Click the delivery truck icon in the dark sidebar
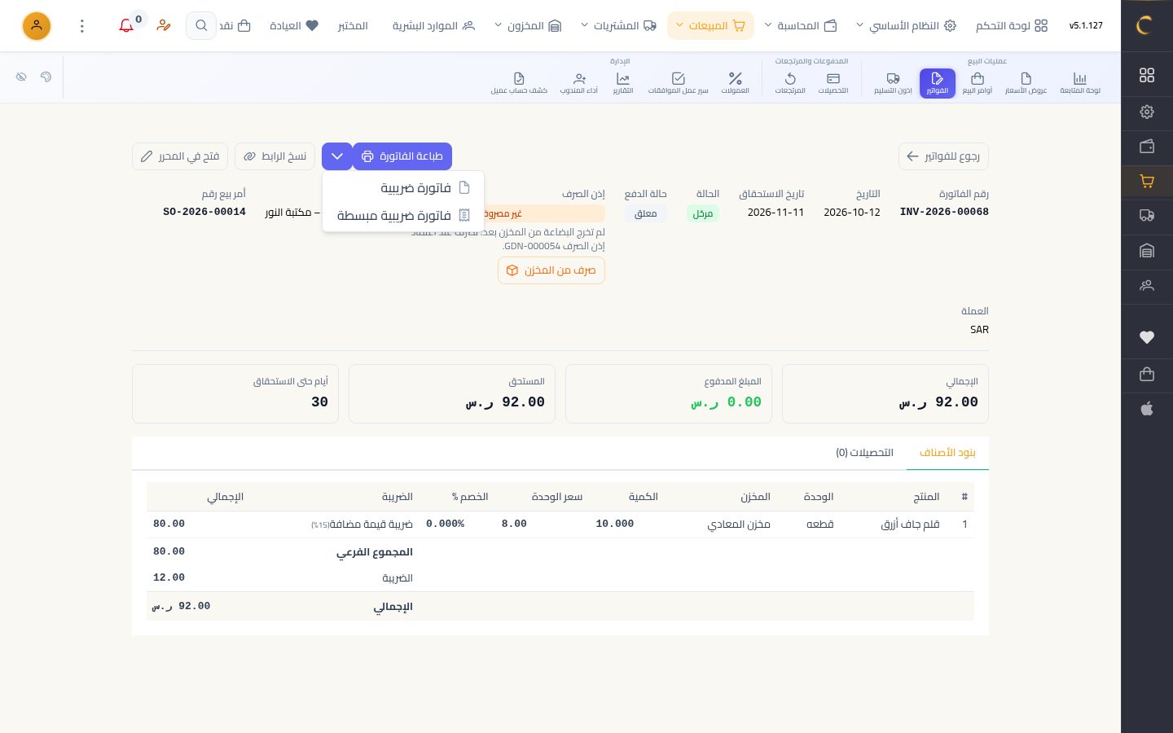 pos(1147,216)
